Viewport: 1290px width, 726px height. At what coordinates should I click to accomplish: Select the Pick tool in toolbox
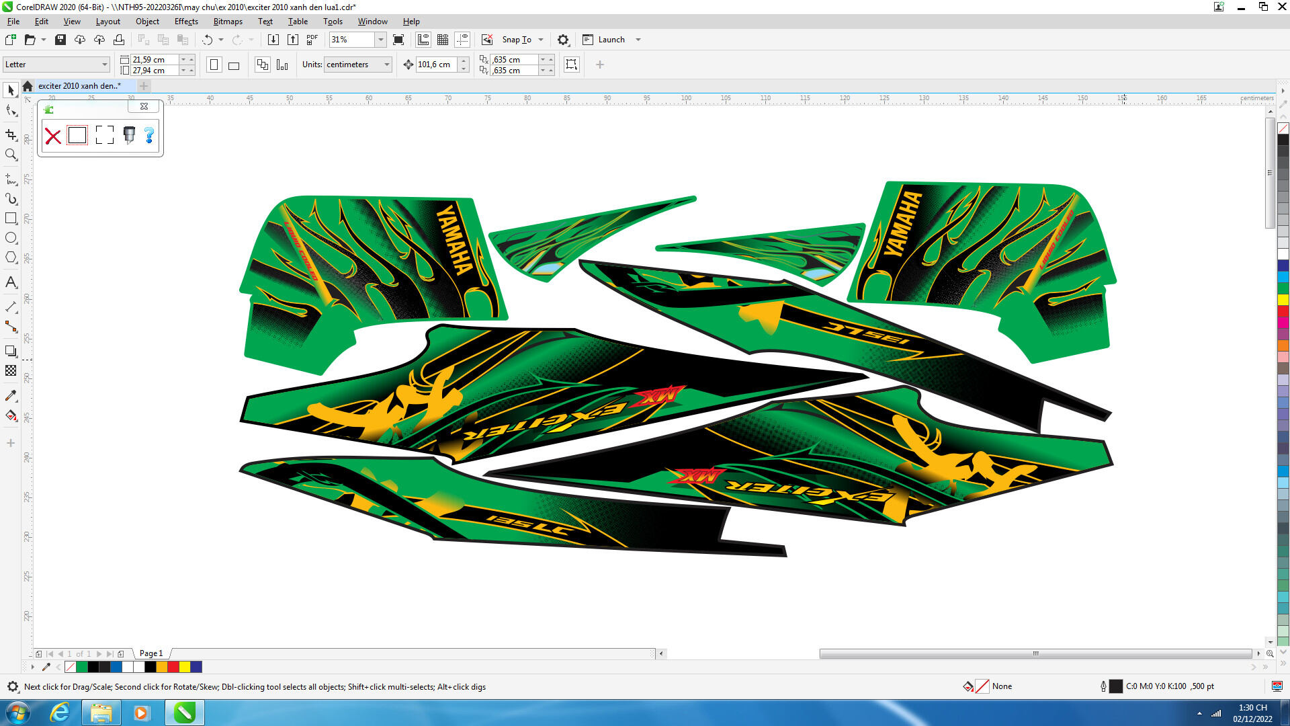[x=11, y=90]
